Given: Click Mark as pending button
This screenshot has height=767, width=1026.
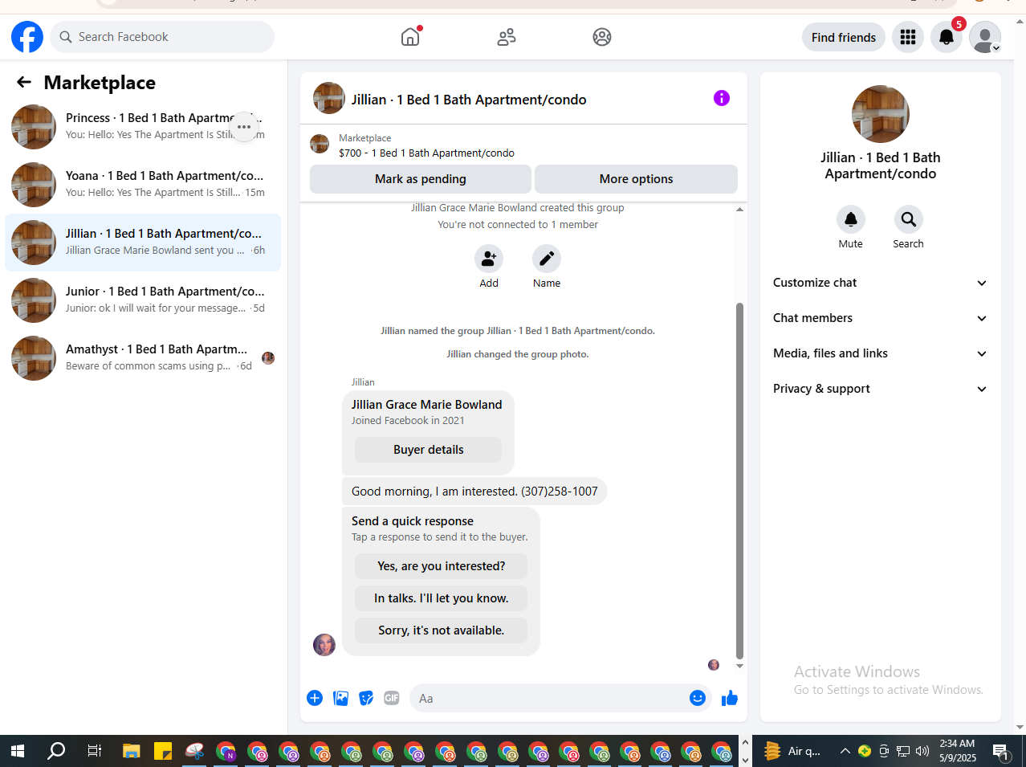Looking at the screenshot, I should click(x=421, y=179).
